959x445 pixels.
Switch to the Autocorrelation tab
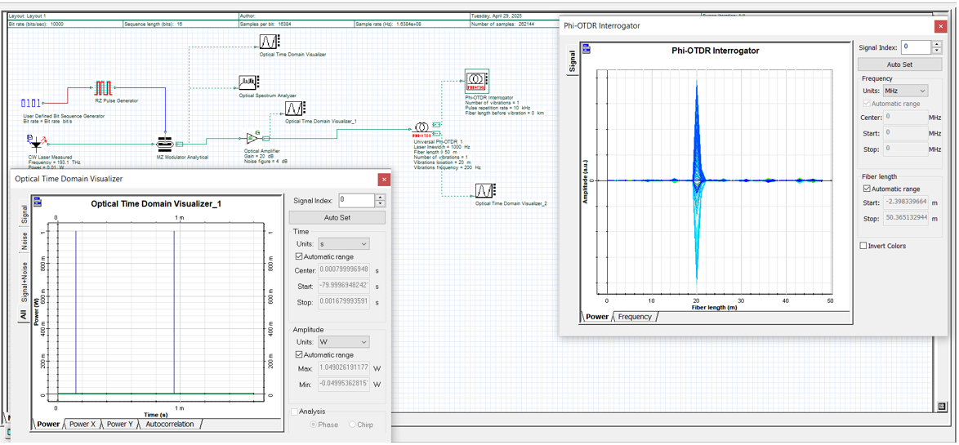(170, 425)
